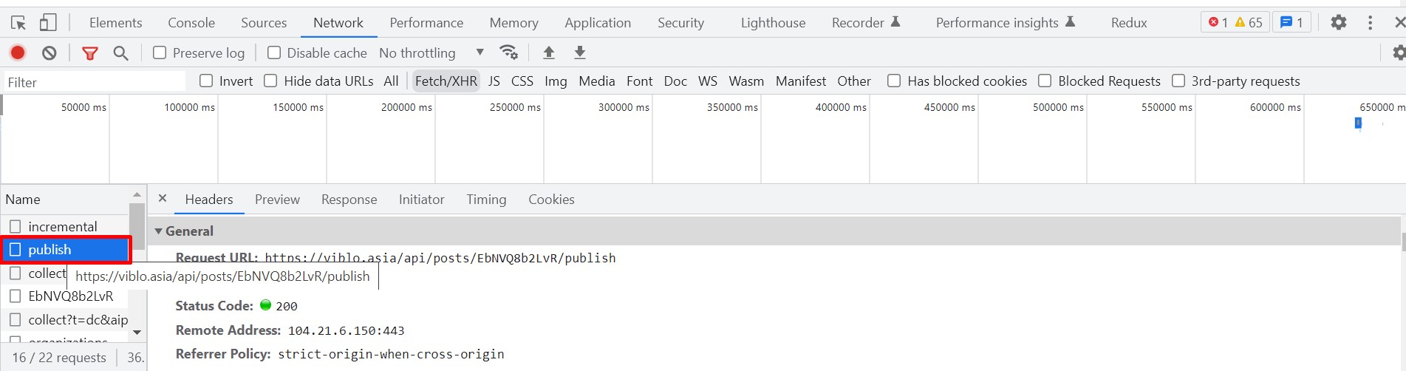The height and width of the screenshot is (371, 1406).
Task: Open the DevTools three-dot menu
Action: click(1370, 23)
